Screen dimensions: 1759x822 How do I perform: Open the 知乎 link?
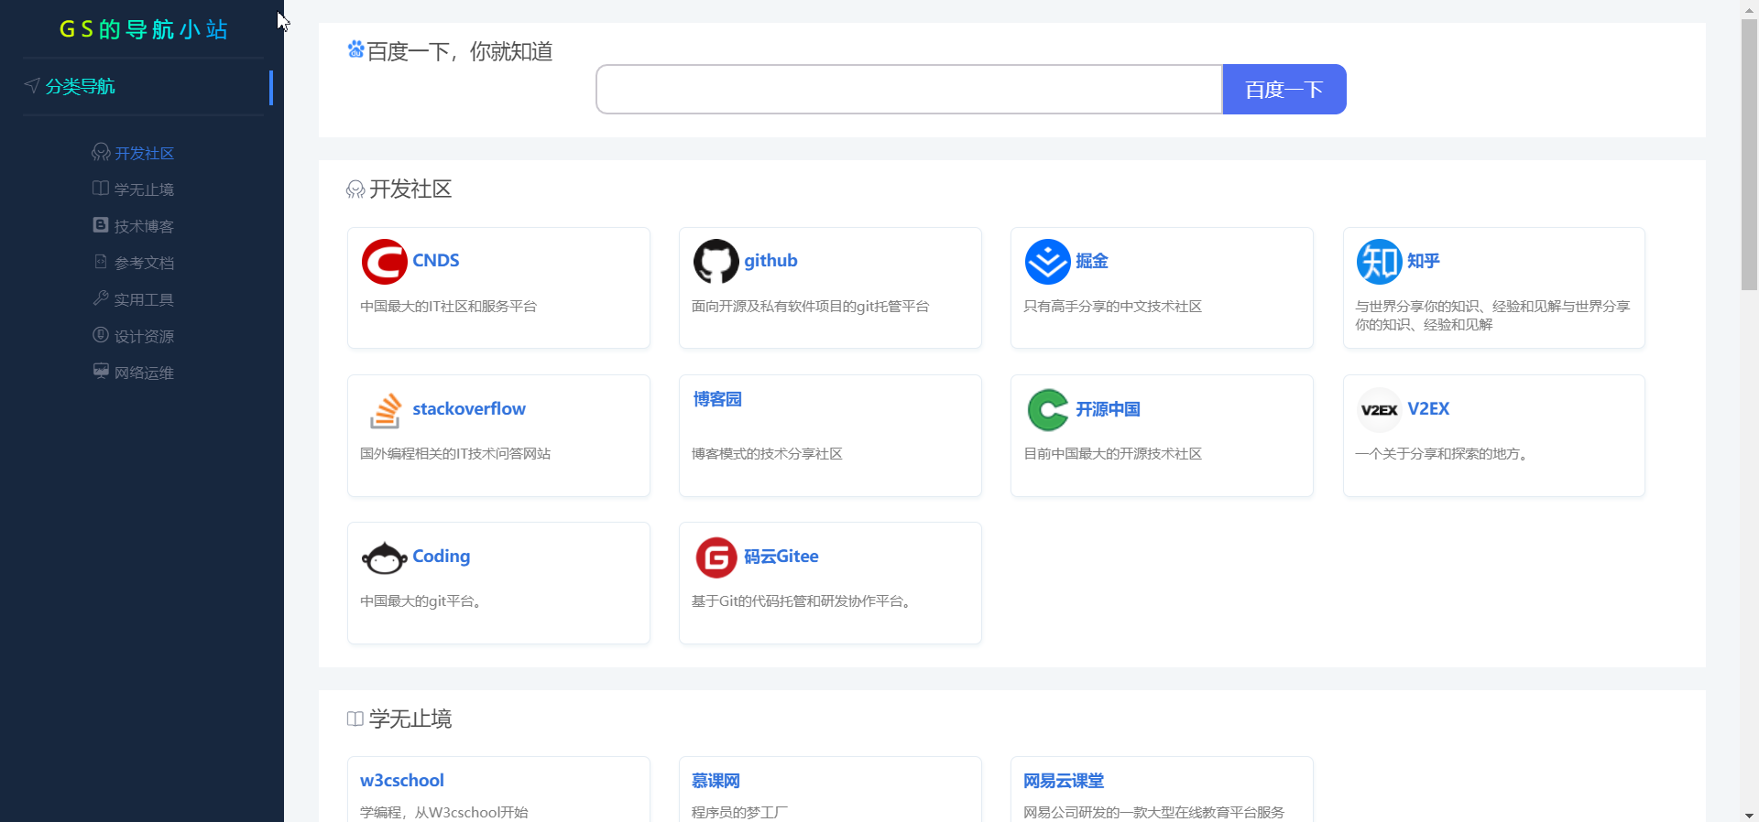coord(1424,261)
